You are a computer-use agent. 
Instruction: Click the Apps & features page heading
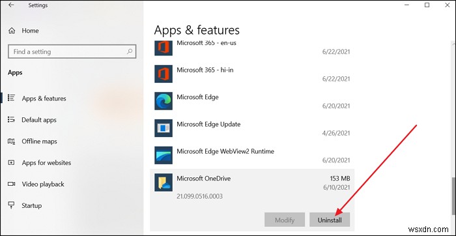(197, 30)
